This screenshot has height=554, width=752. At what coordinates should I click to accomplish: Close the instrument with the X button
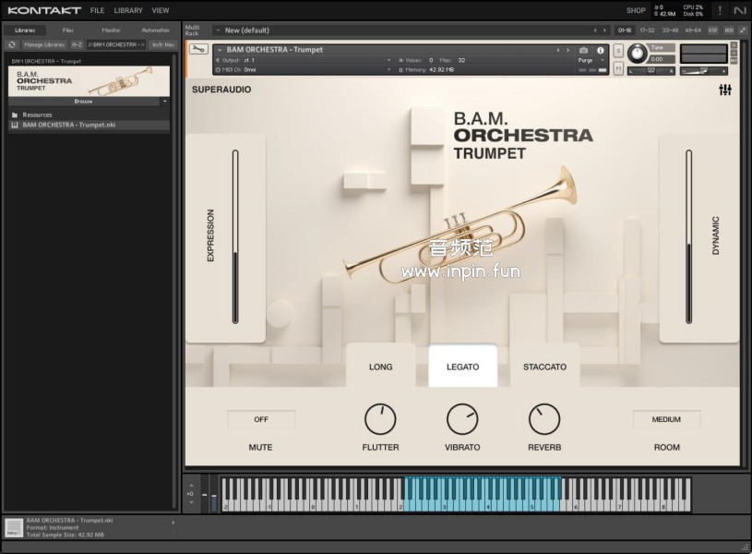point(734,44)
